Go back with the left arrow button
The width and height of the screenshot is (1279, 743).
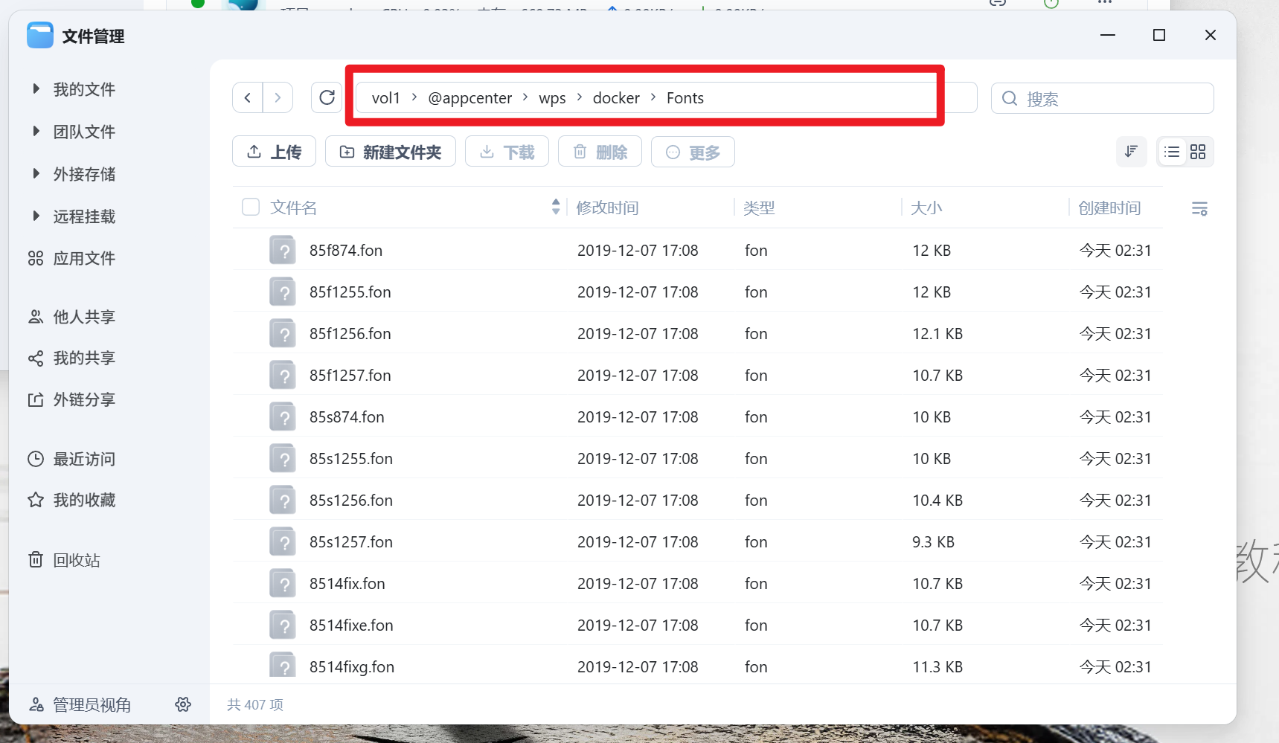pyautogui.click(x=248, y=97)
